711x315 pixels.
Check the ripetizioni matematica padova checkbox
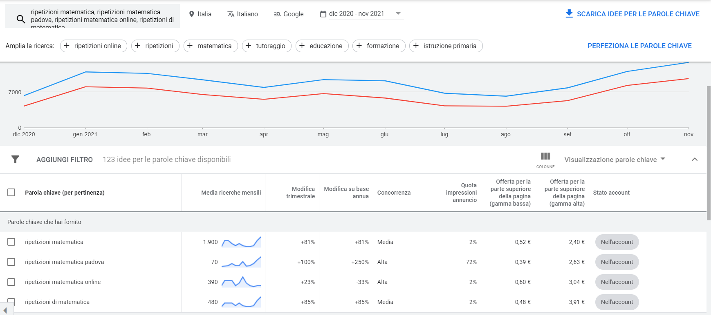point(11,262)
